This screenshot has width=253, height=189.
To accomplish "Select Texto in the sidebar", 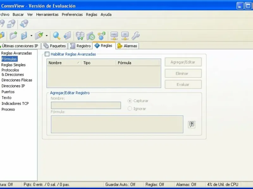I will [x=6, y=98].
